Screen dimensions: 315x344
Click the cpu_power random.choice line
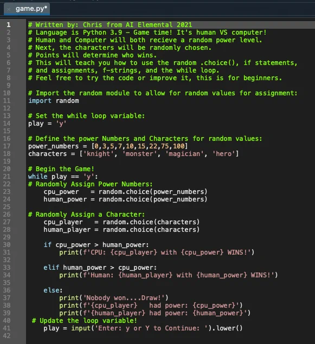point(125,192)
